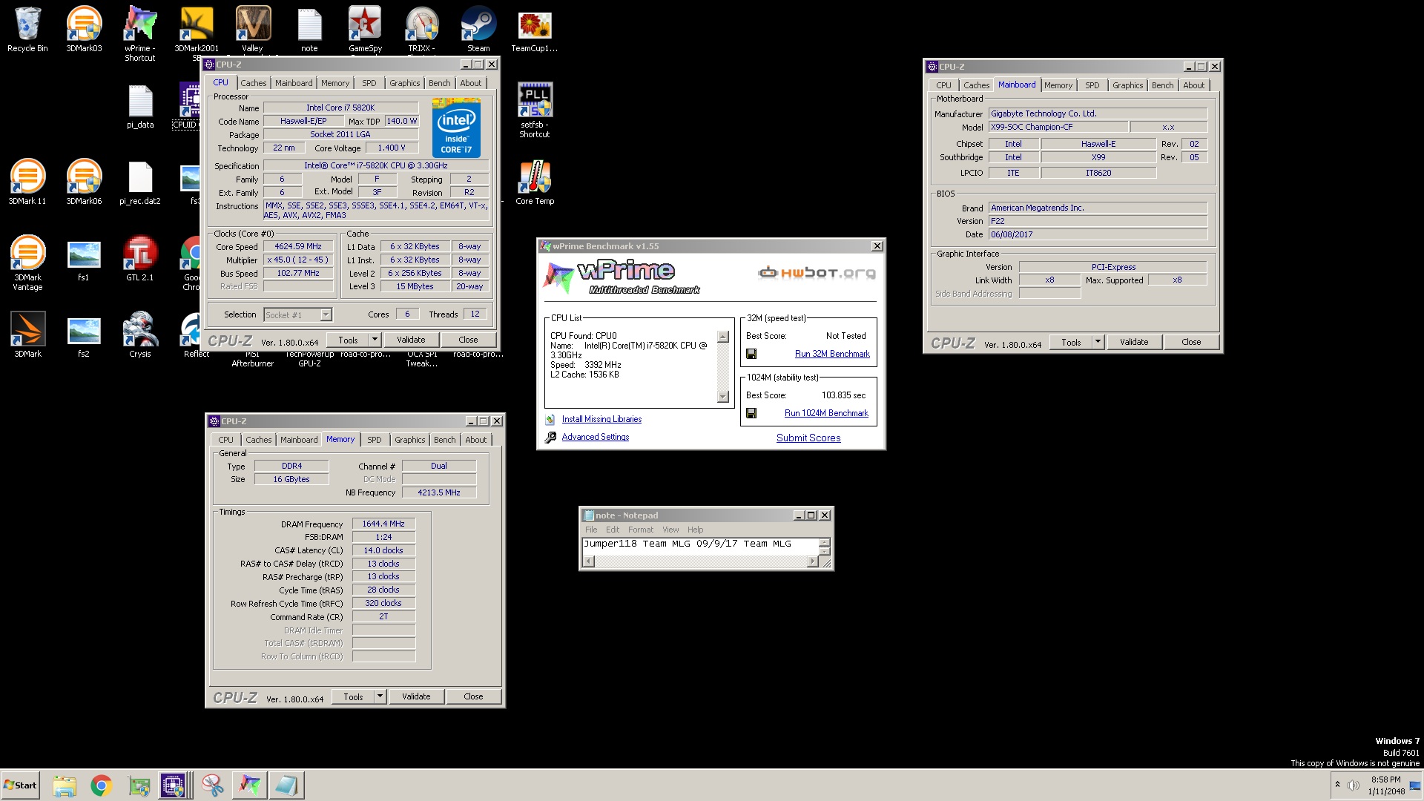Click Close in CPU-Z Memory window

tap(473, 697)
